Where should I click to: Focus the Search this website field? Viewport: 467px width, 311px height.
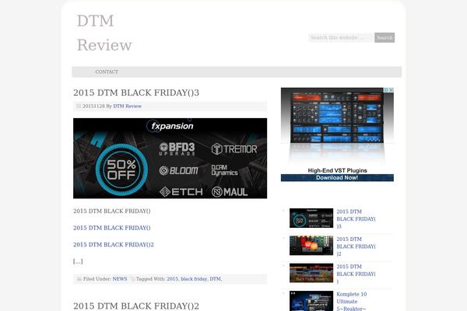(342, 37)
